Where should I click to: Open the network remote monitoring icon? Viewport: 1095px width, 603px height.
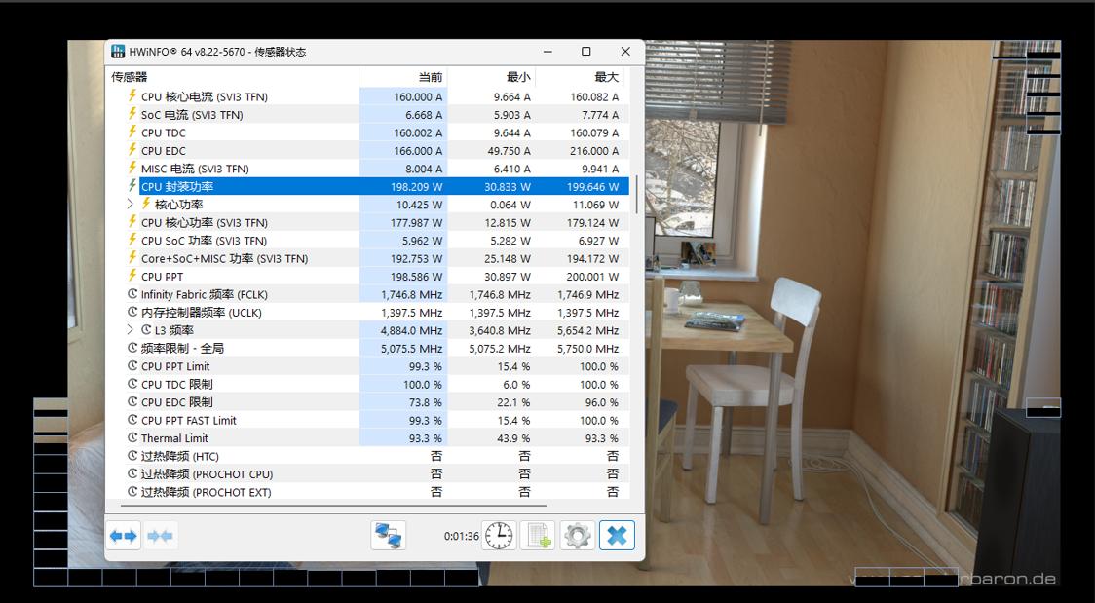tap(389, 536)
